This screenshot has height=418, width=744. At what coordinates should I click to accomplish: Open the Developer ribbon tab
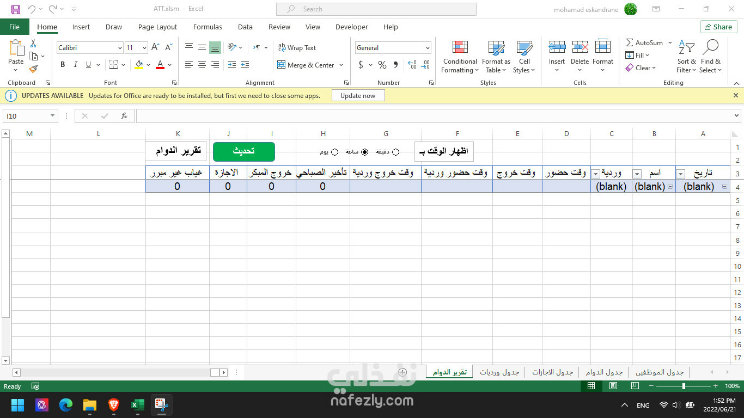click(352, 27)
